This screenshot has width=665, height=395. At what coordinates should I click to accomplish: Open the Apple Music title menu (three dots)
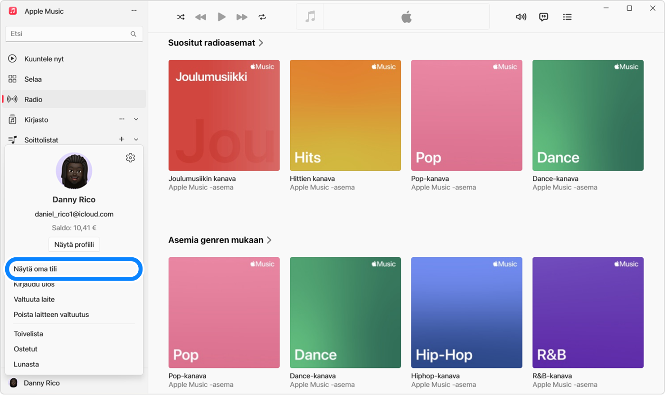point(134,11)
